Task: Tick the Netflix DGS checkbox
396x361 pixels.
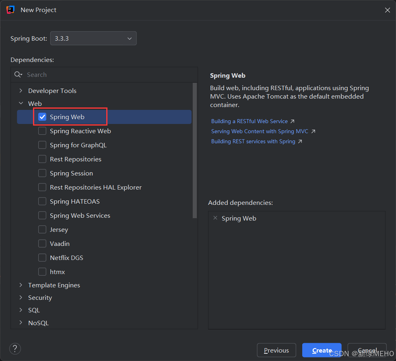Action: pos(42,258)
